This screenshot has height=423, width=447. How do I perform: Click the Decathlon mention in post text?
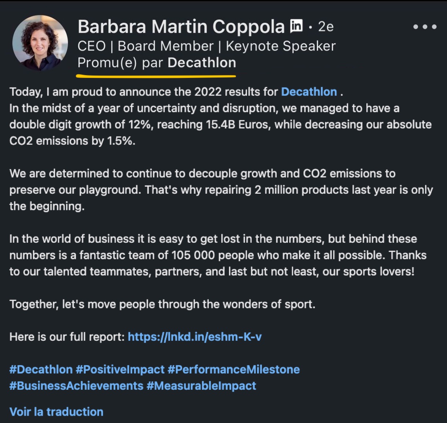pyautogui.click(x=309, y=92)
